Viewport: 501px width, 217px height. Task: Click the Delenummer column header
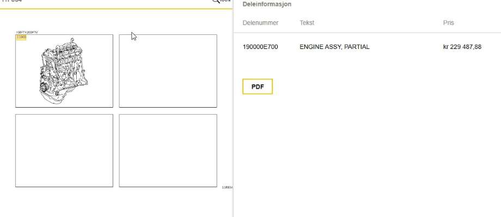(x=260, y=23)
